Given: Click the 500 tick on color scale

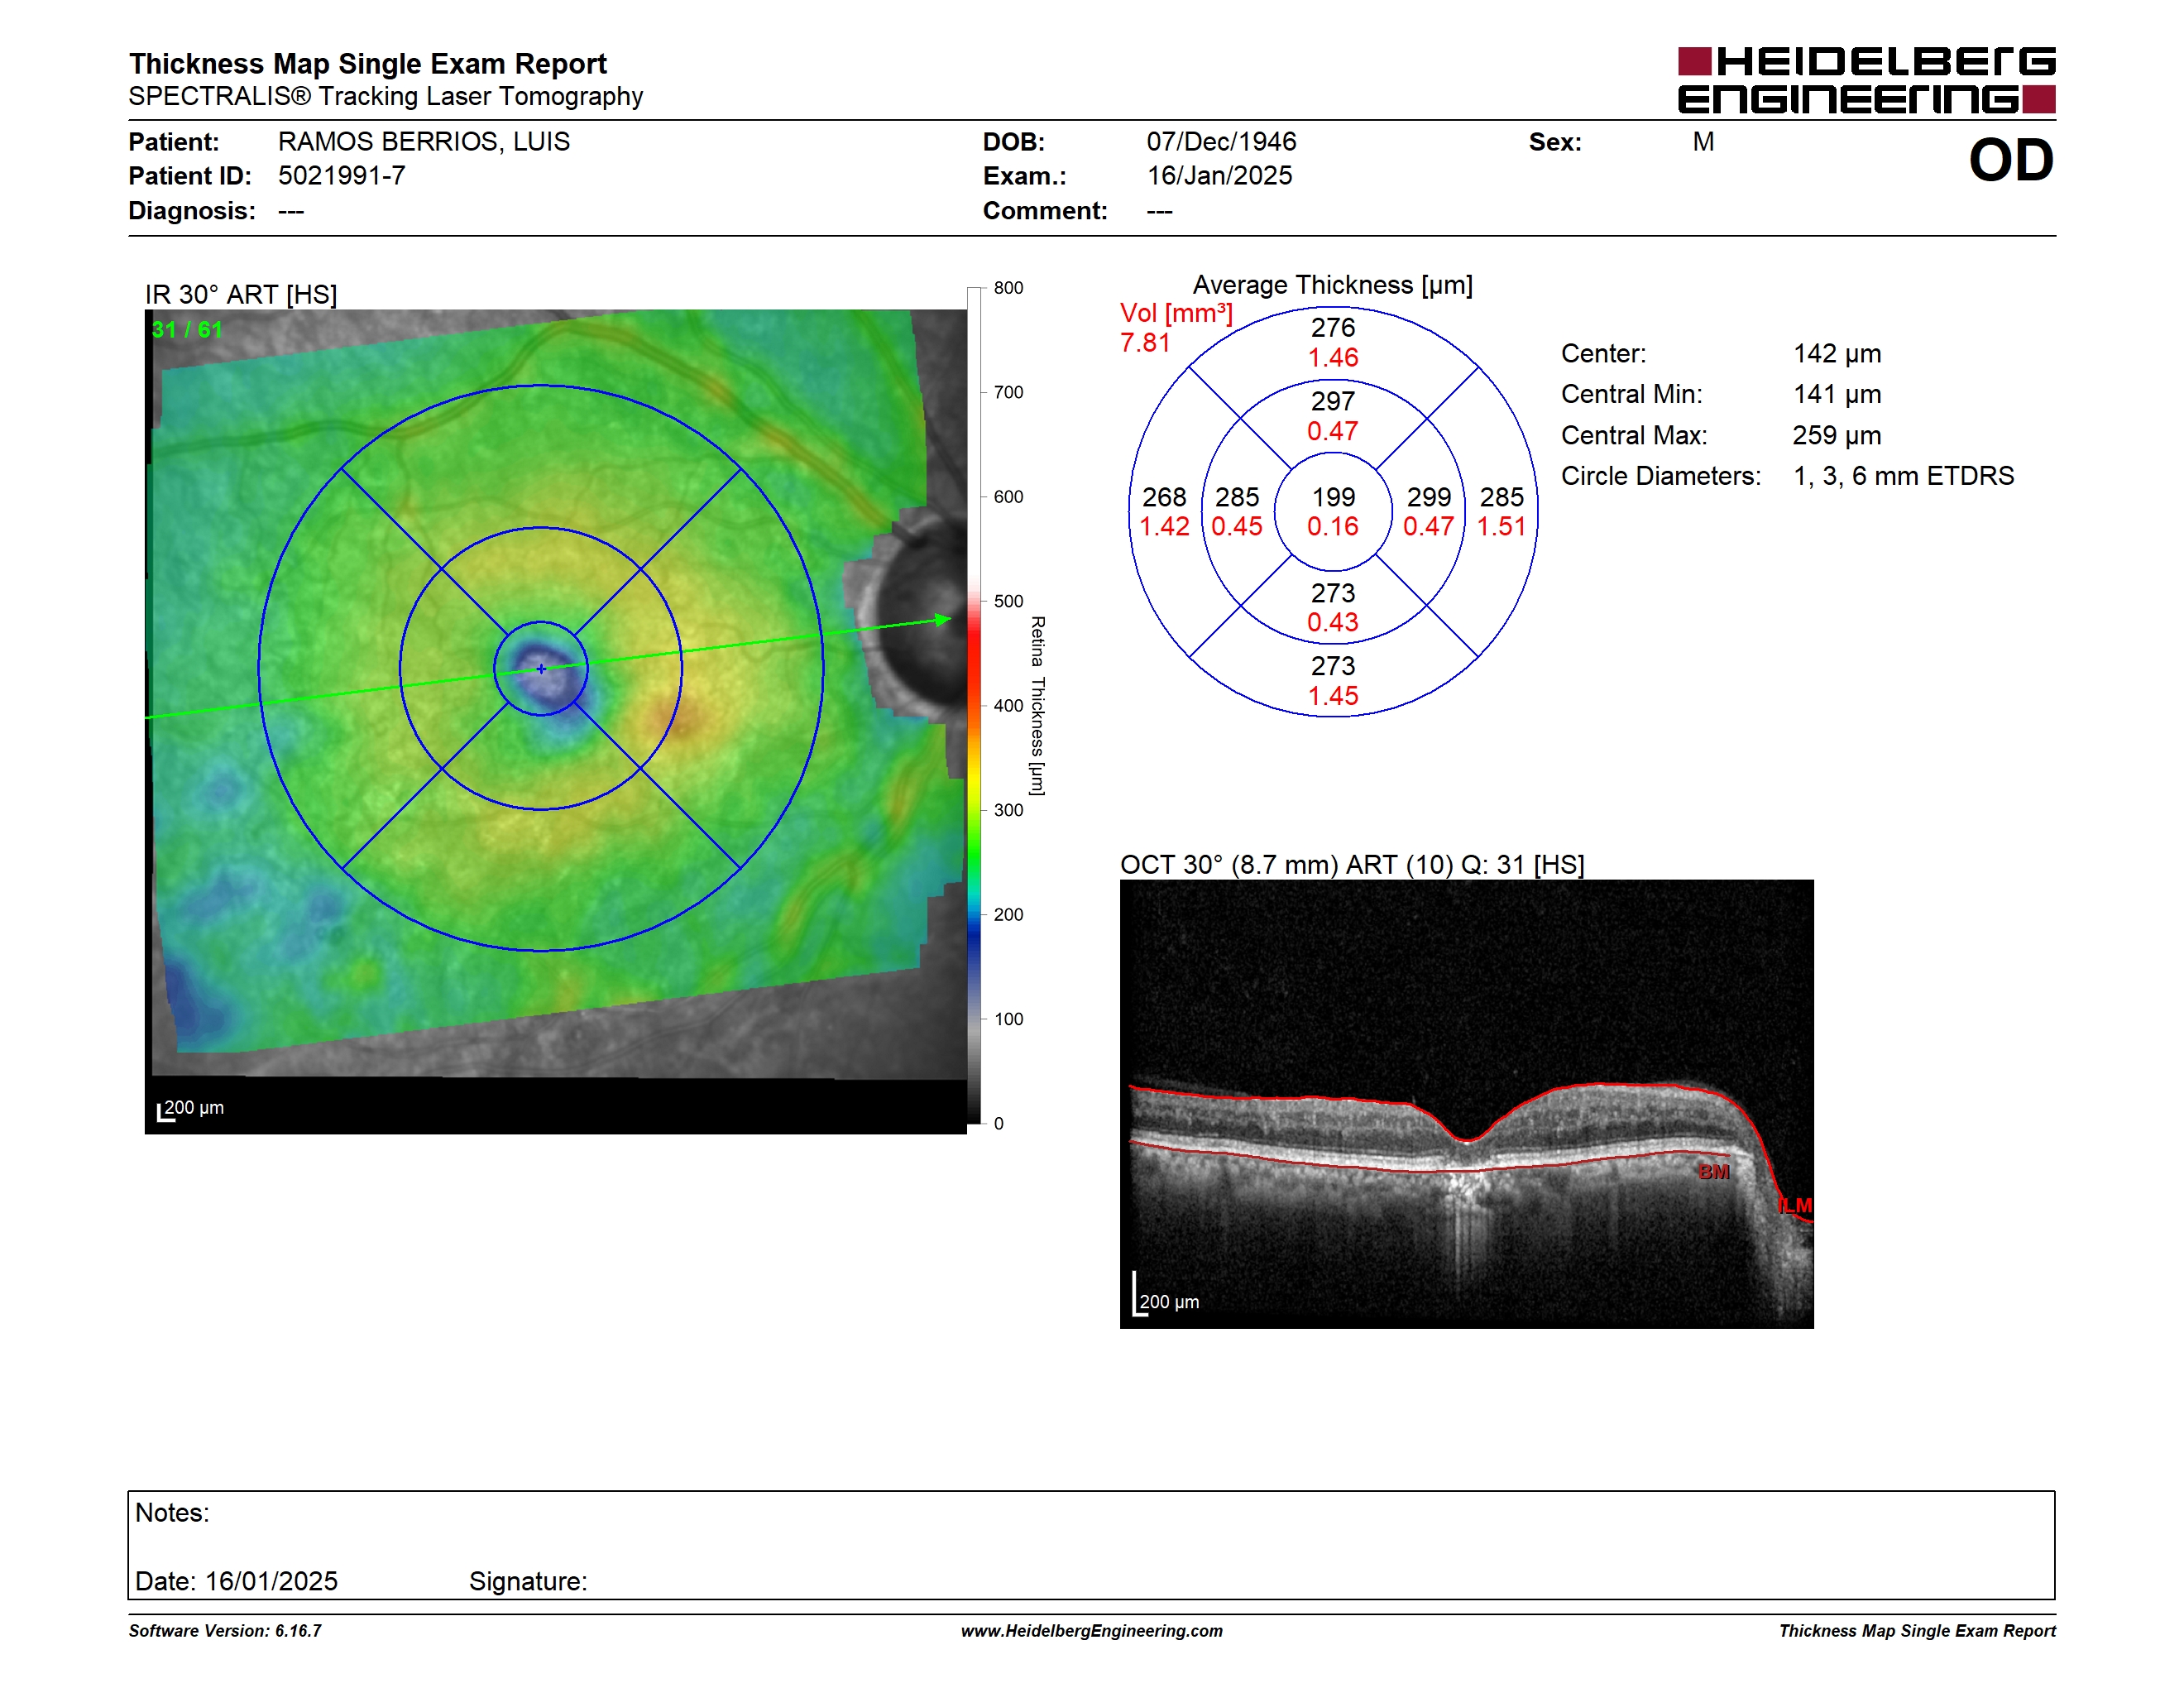Looking at the screenshot, I should (x=1008, y=601).
